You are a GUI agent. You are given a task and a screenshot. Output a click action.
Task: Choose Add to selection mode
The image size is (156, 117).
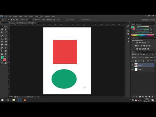pos(11,19)
